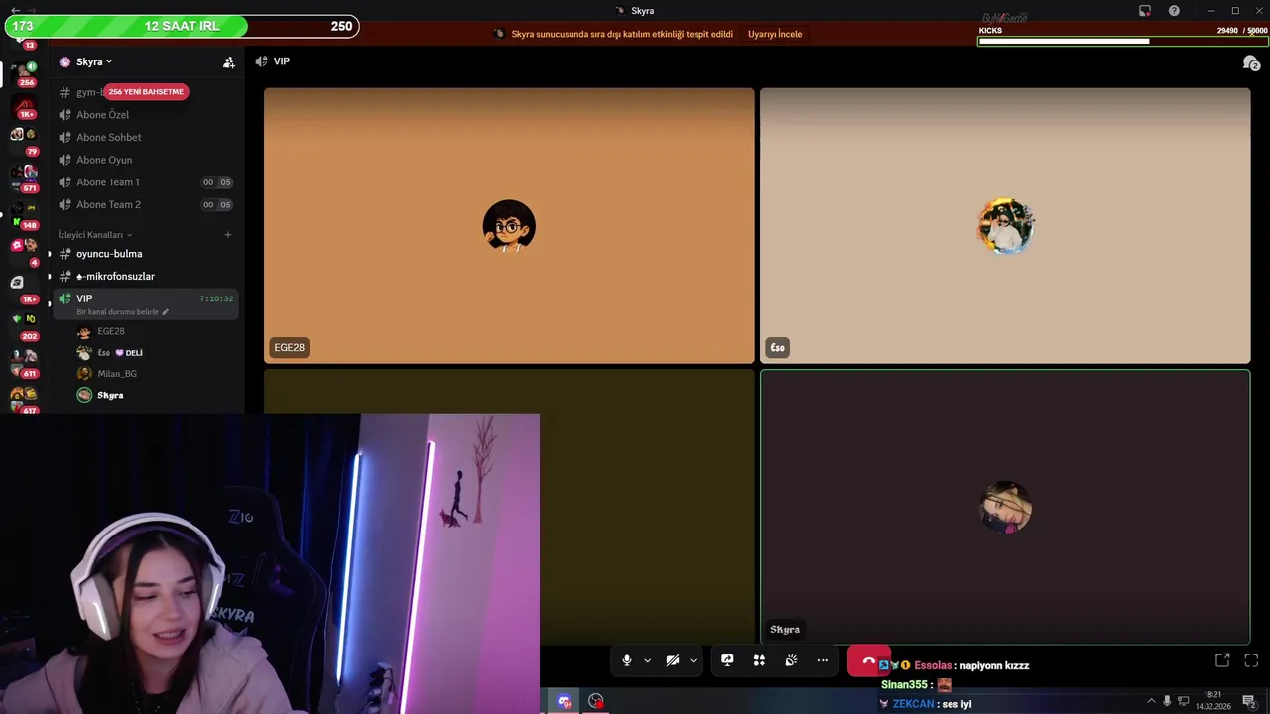
Task: Click the Discord icon in Windows taskbar
Action: tap(565, 701)
